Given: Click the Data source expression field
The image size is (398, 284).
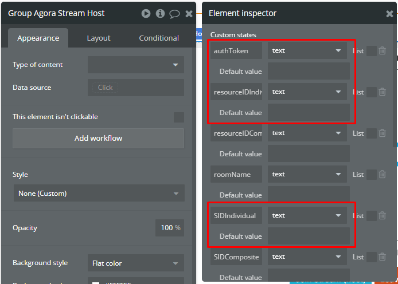Looking at the screenshot, I should [136, 88].
